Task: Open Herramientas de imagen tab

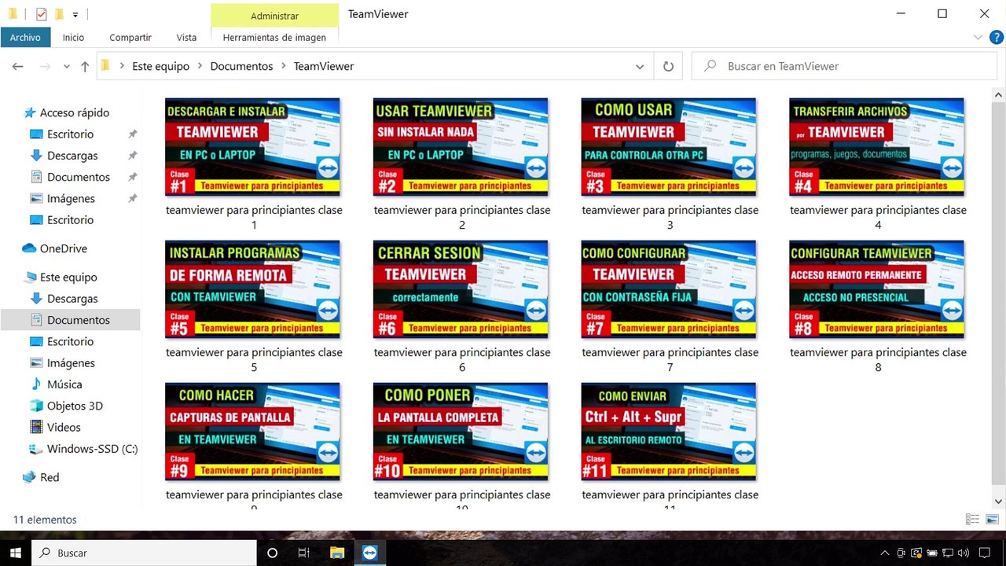Action: (x=274, y=37)
